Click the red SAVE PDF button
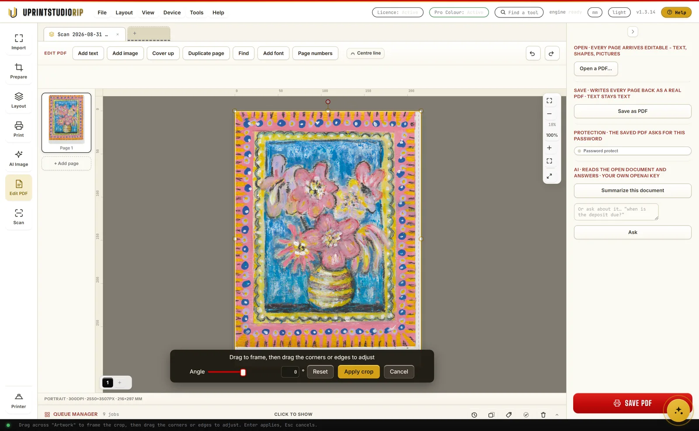Viewport: 699px width, 431px height. [x=632, y=404]
